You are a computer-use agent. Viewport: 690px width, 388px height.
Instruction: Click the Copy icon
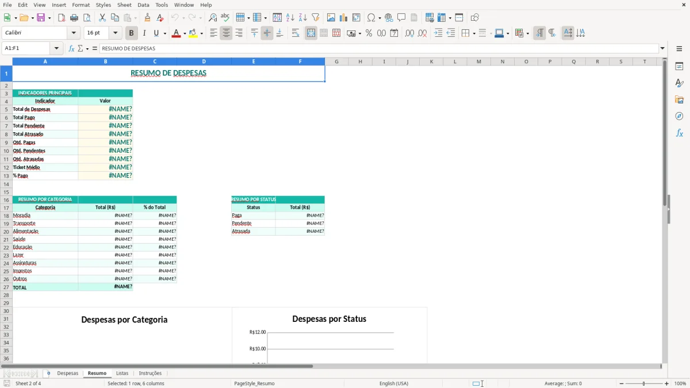point(115,18)
